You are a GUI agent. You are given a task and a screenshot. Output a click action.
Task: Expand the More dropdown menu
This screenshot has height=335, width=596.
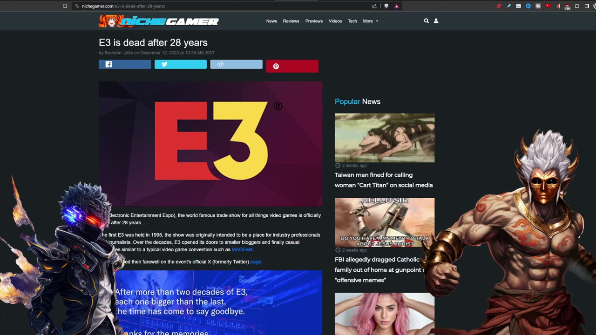pos(371,21)
